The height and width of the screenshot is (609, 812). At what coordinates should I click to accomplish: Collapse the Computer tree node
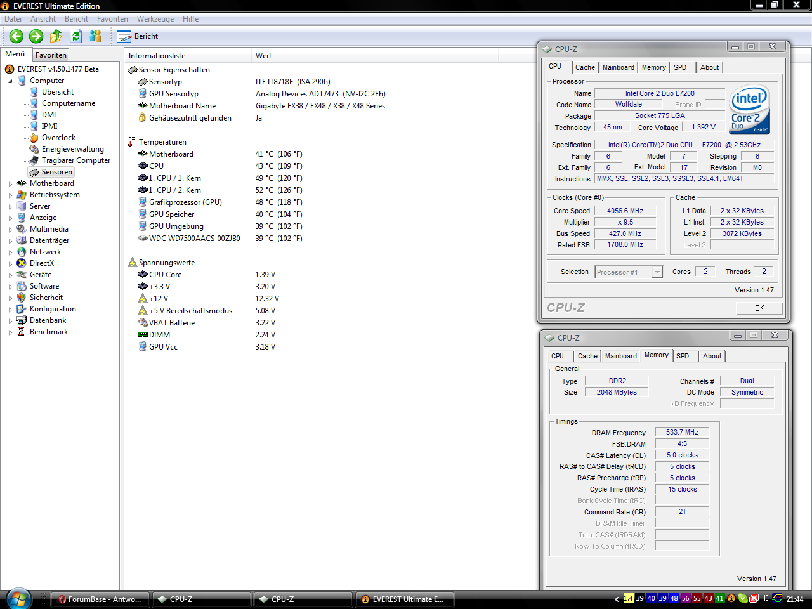click(10, 81)
